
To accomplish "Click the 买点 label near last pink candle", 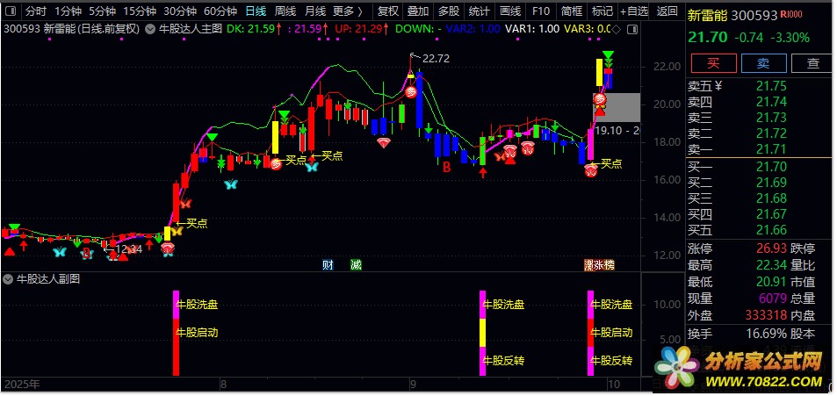I will point(606,164).
